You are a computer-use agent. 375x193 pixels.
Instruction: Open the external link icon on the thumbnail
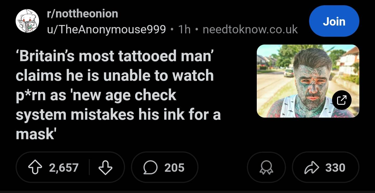pyautogui.click(x=342, y=100)
